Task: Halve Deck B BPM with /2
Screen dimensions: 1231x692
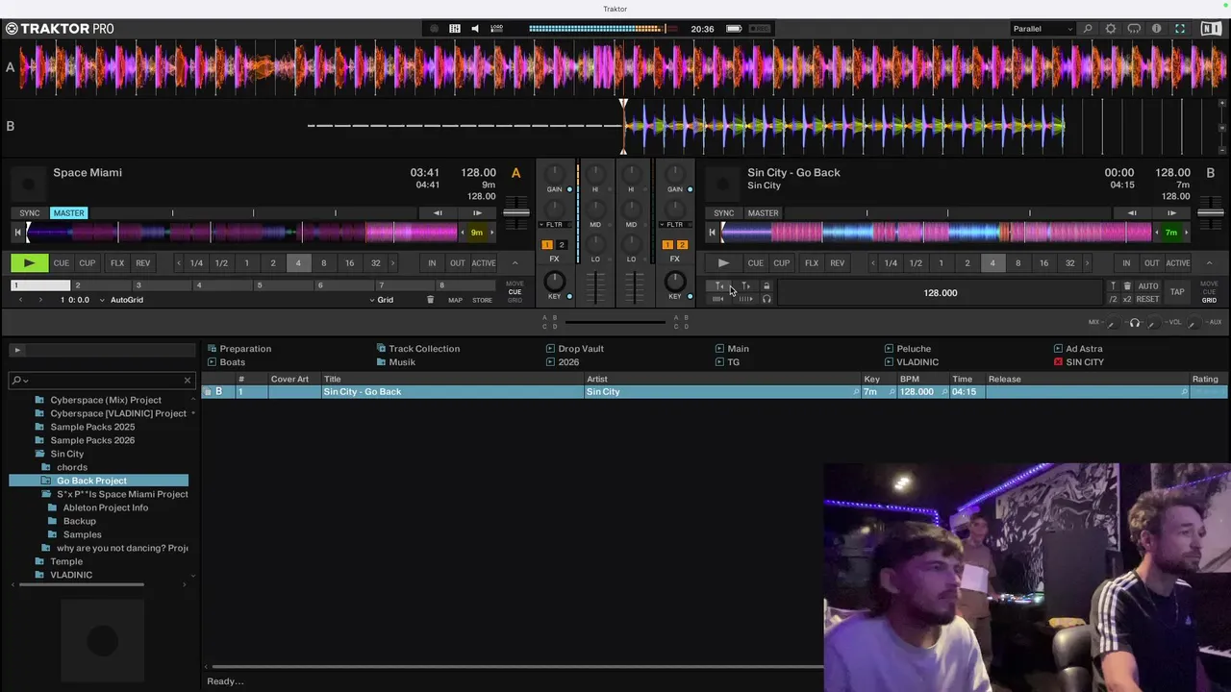Action: point(1114,300)
